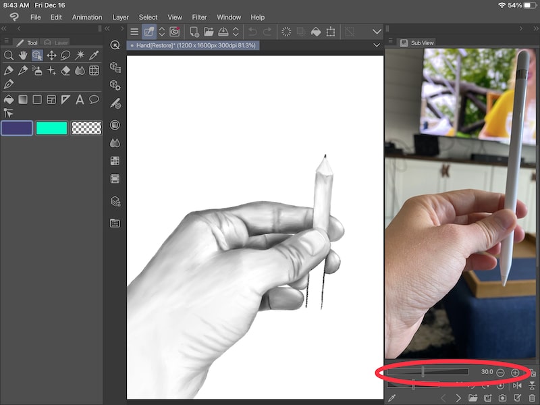Select the transparent color swatch
This screenshot has width=540, height=405.
click(86, 128)
